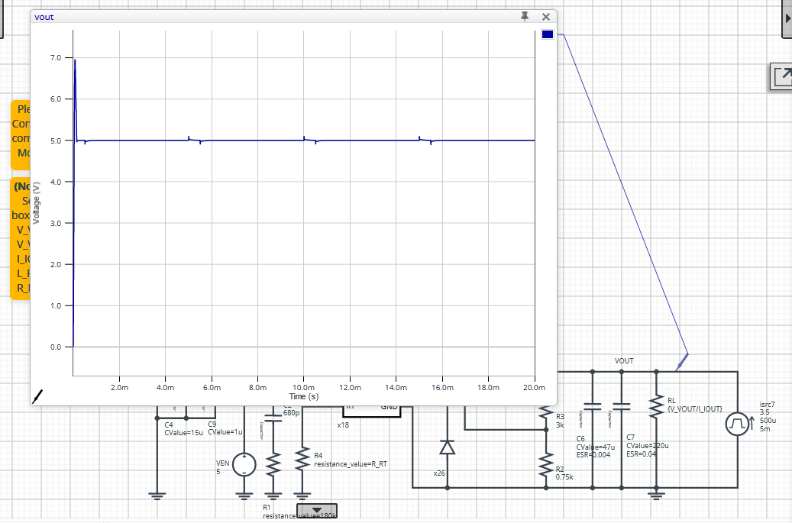Select capacitor C7 symbol
This screenshot has width=792, height=523.
tap(621, 406)
